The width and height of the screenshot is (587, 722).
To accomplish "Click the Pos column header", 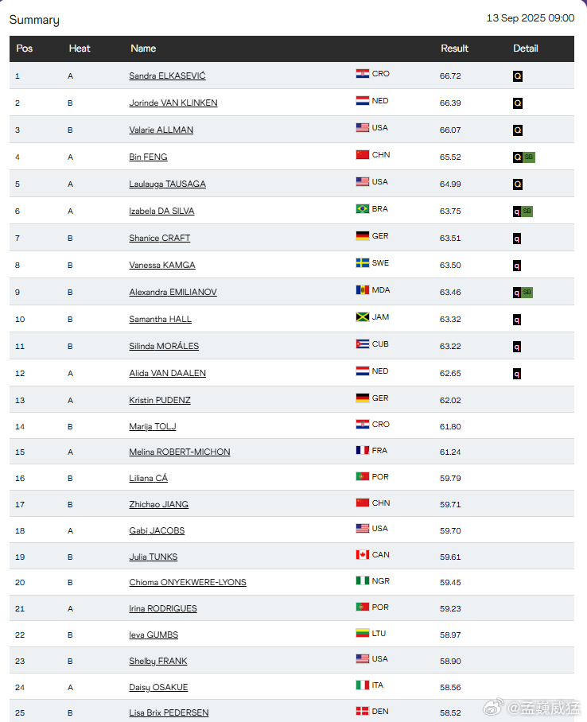I will tap(25, 49).
